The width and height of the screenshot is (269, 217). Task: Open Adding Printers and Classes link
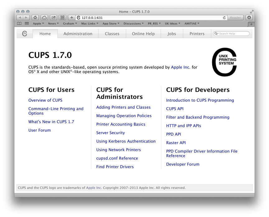pyautogui.click(x=123, y=107)
